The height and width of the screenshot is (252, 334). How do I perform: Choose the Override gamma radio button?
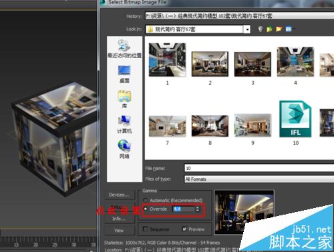(146, 209)
